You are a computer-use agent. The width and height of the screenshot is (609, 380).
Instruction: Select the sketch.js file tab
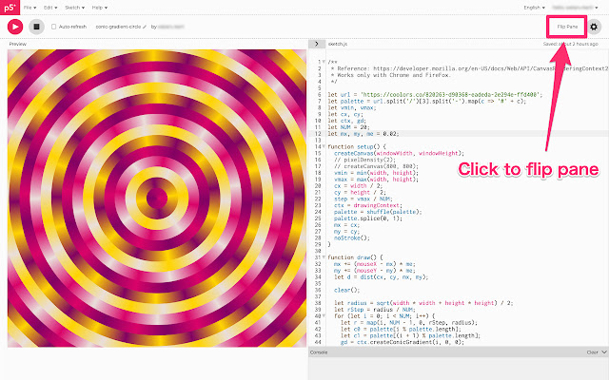(338, 44)
